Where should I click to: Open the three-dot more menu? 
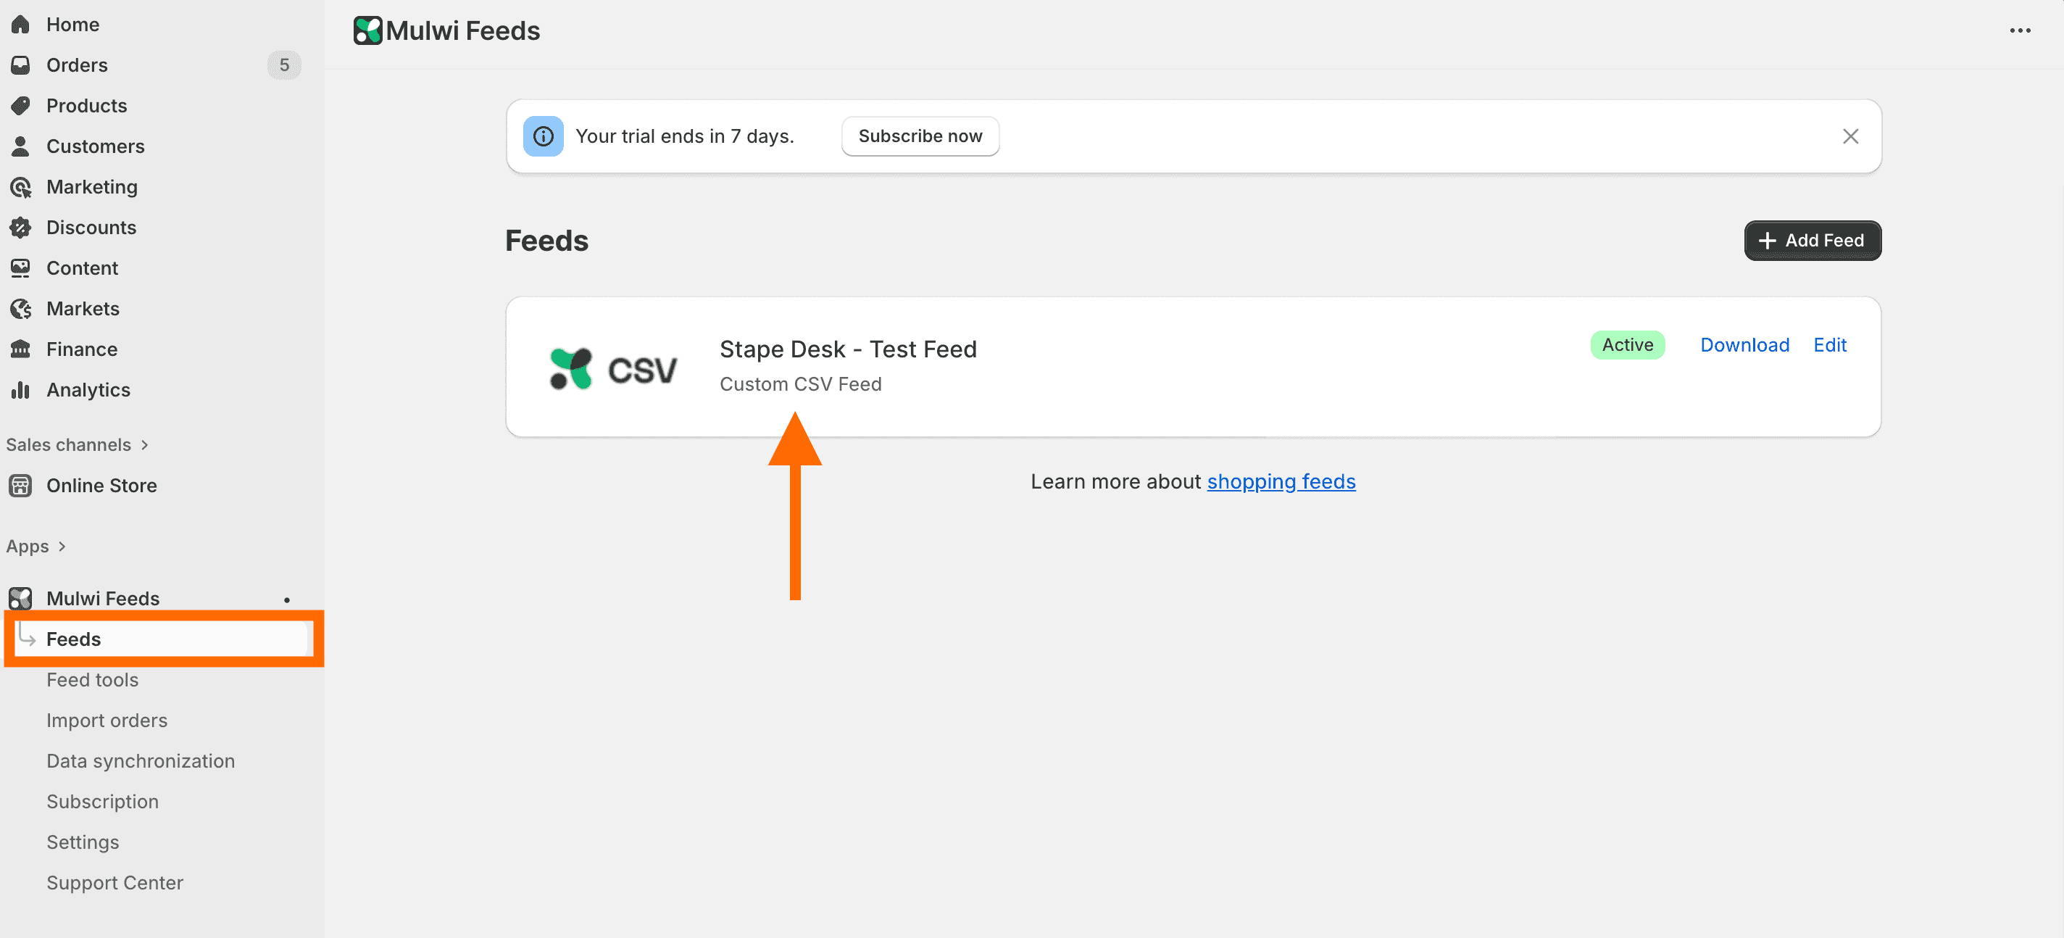pos(2020,30)
